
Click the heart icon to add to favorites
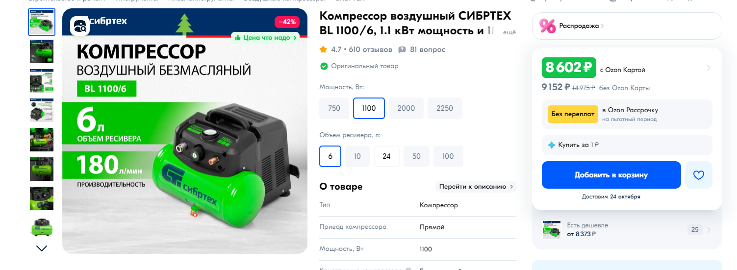(698, 175)
